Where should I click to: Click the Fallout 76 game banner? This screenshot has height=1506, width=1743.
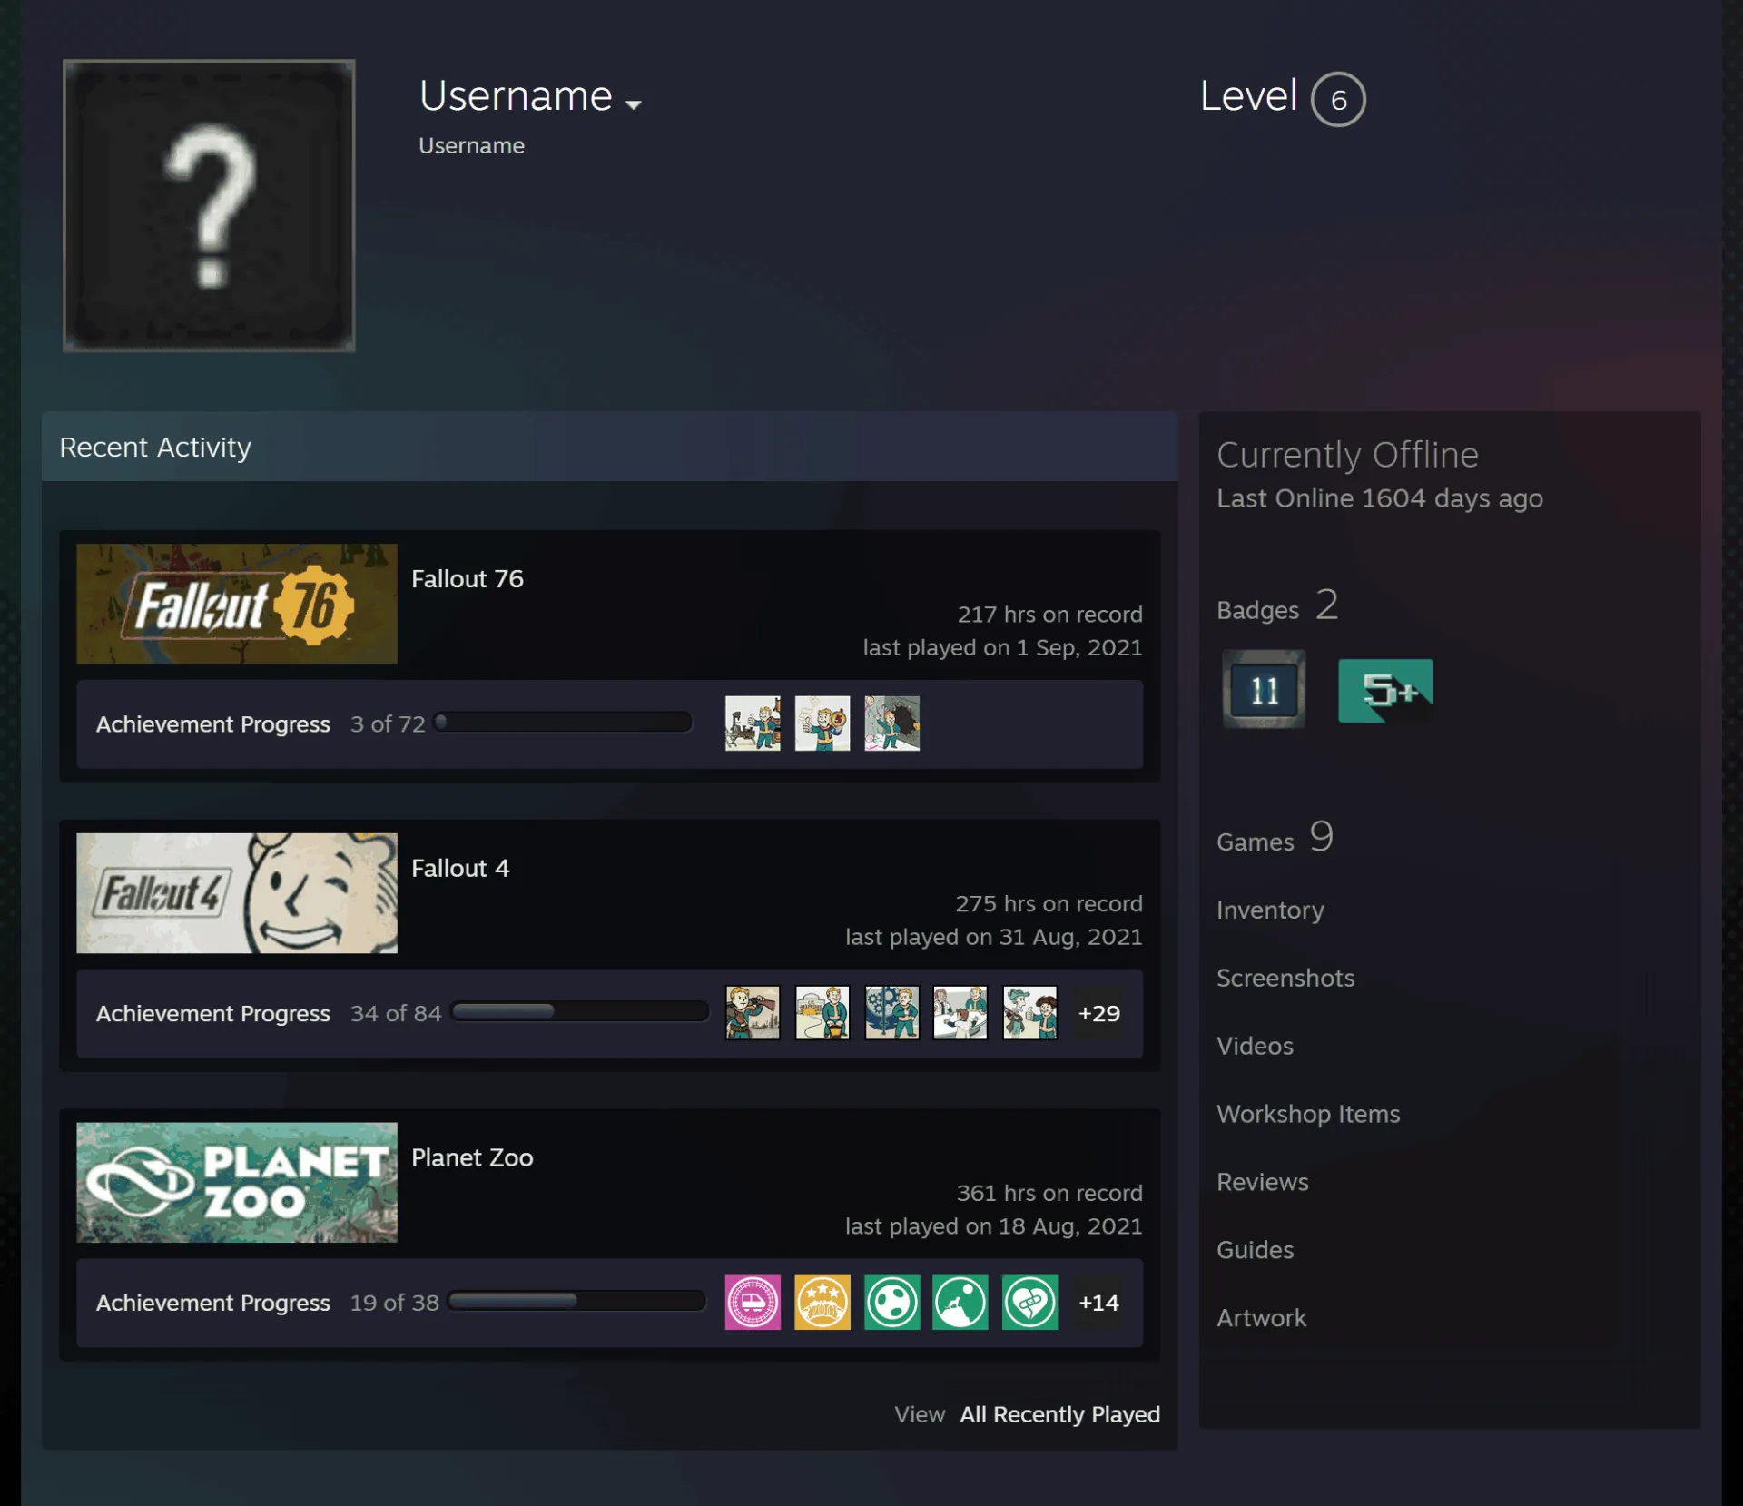237,604
